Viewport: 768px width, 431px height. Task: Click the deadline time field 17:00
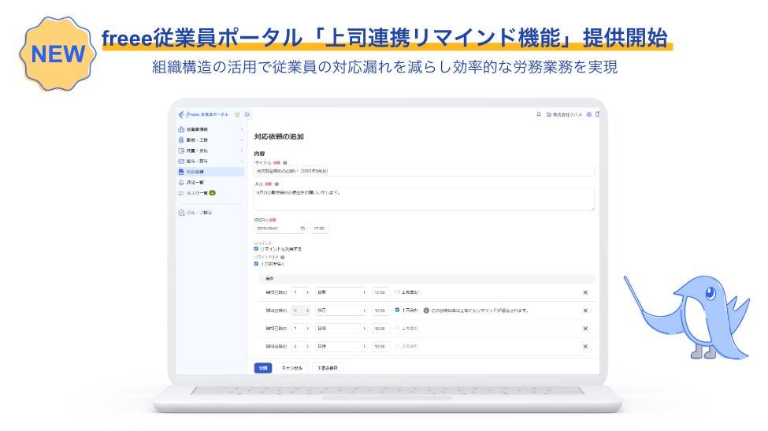(321, 229)
